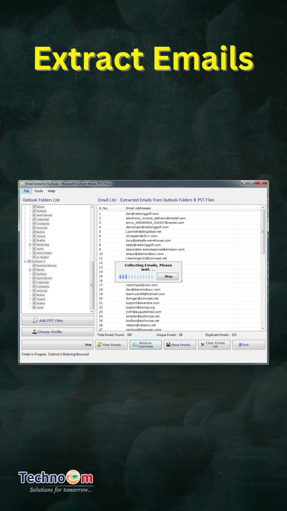Screen dimensions: 287x511
Task: Click the Email Addresses column header
Action: coord(181,208)
